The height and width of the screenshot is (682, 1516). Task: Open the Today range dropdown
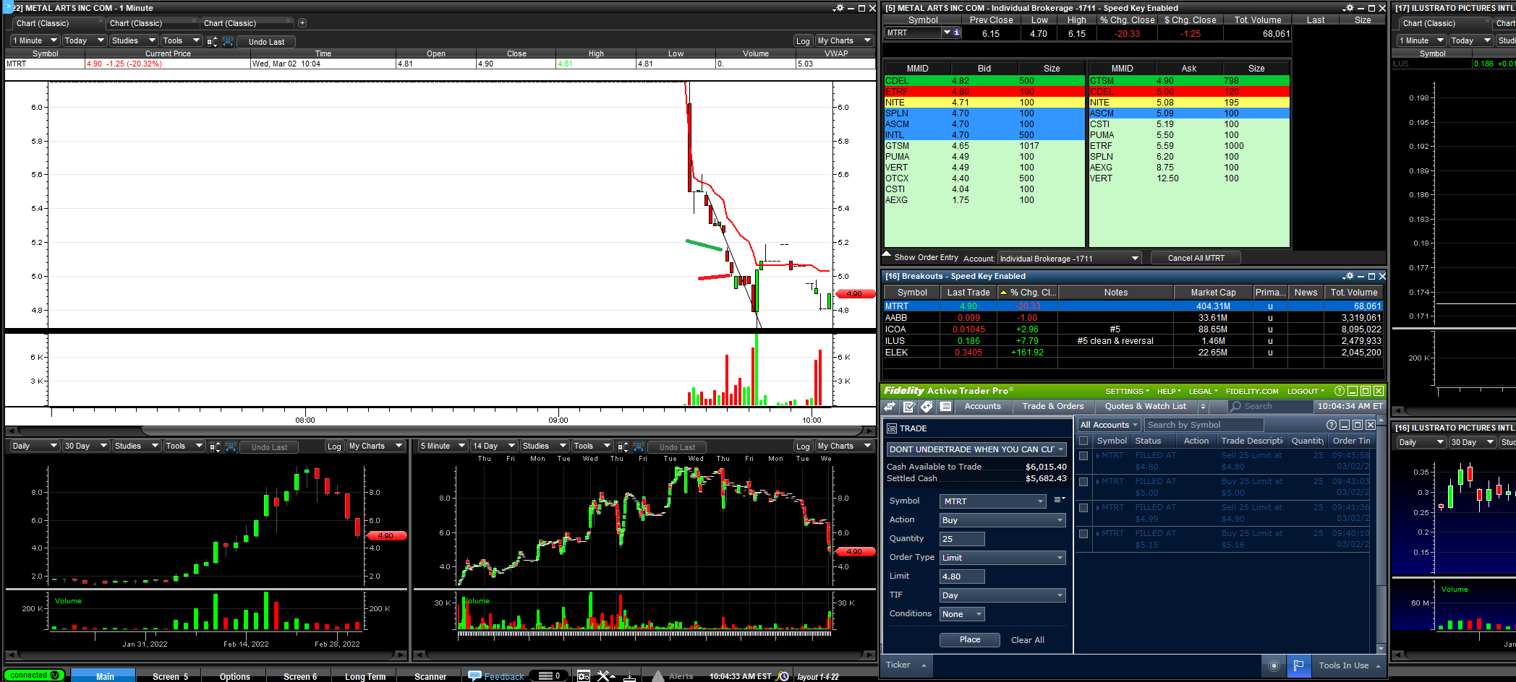[x=84, y=41]
